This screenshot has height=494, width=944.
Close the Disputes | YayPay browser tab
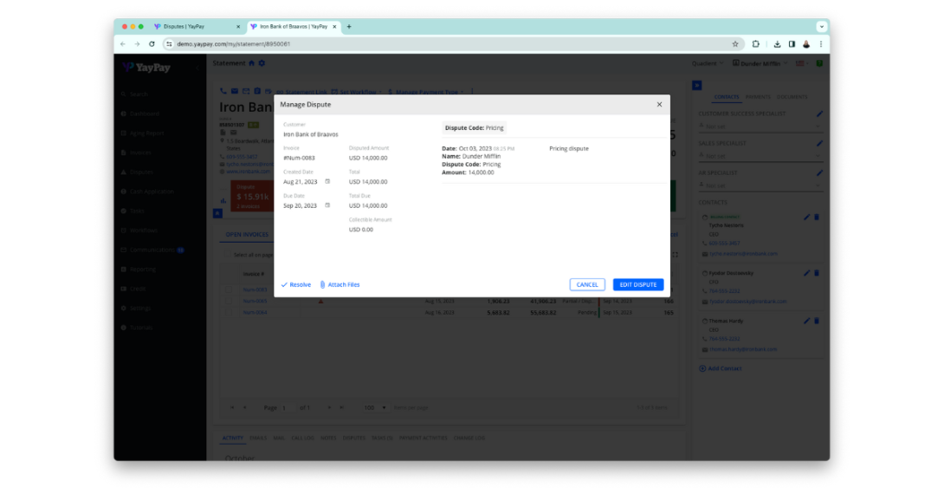[x=238, y=27]
